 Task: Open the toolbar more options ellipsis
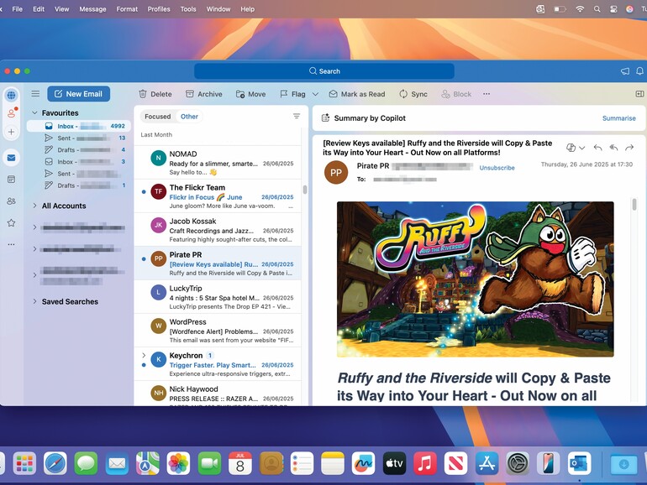(487, 94)
